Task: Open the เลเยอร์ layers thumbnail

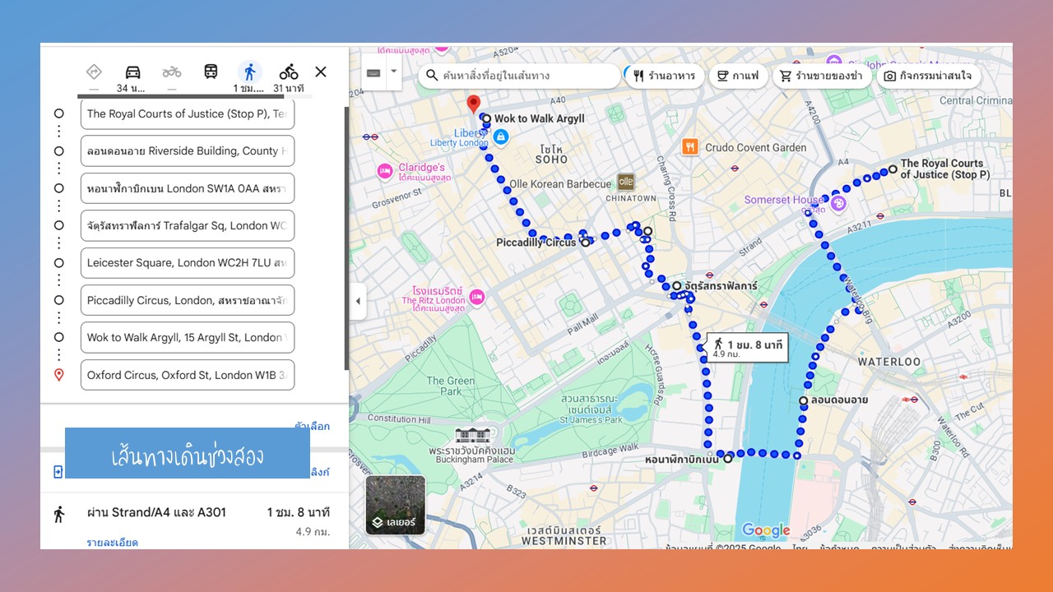Action: point(396,505)
